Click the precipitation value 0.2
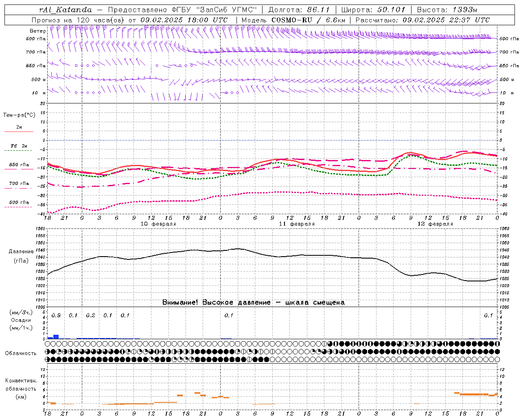 [x=90, y=316]
